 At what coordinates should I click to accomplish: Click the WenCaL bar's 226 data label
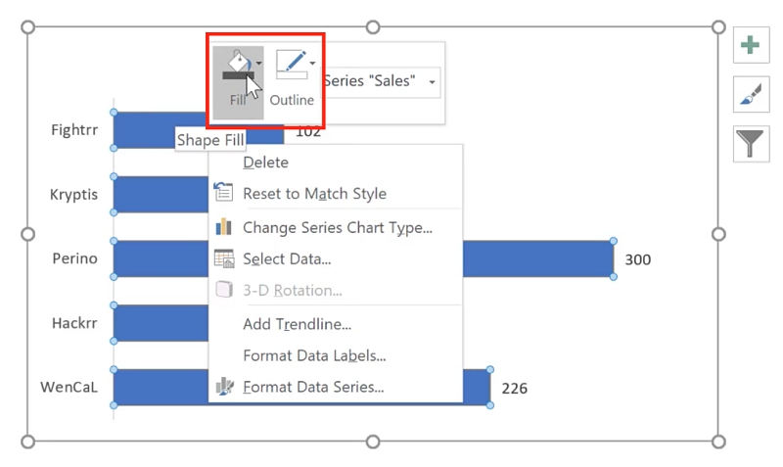515,389
